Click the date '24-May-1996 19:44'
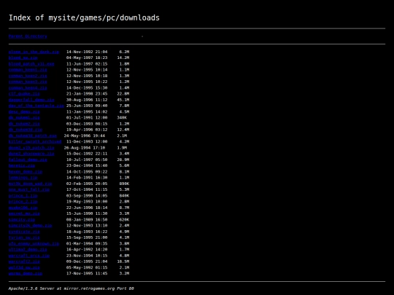Image resolution: width=394 pixels, height=295 pixels. [x=85, y=136]
